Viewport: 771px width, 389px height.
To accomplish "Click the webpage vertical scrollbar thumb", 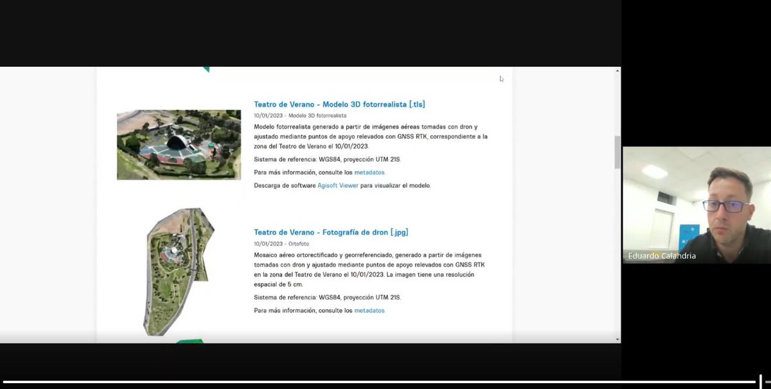I will (x=617, y=152).
